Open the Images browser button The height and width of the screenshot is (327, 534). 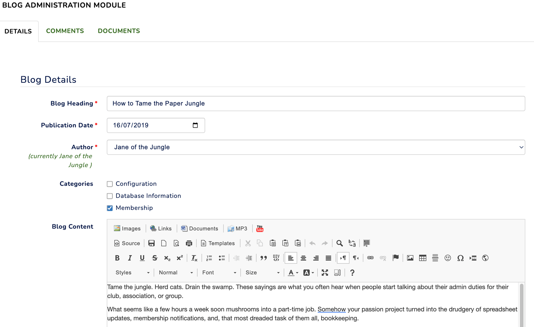127,229
